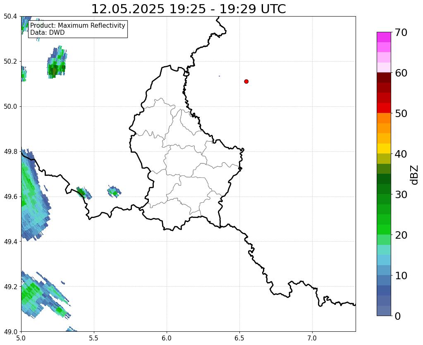
Task: Click the longitude axis label 6.0
Action: coord(167,338)
